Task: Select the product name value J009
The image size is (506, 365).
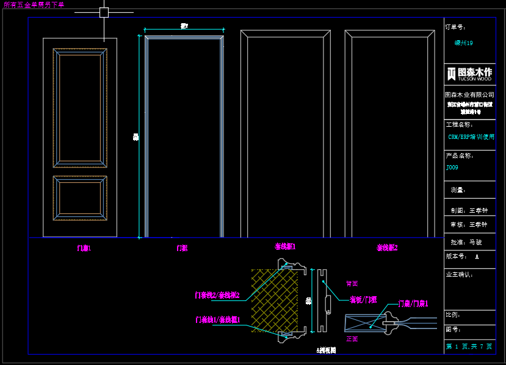Action: [452, 167]
